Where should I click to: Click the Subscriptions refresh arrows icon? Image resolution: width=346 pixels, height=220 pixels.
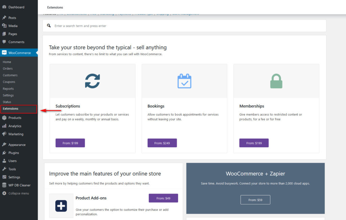[x=93, y=81]
